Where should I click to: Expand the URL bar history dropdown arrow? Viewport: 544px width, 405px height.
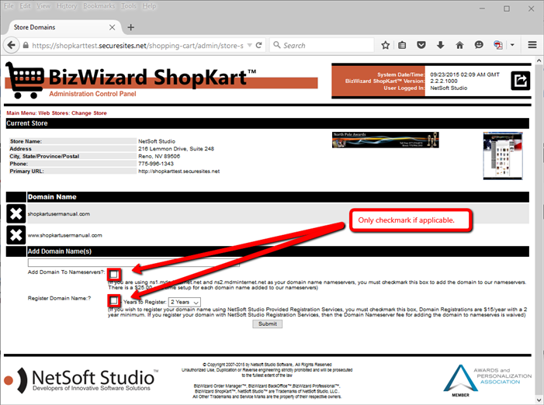pyautogui.click(x=249, y=46)
